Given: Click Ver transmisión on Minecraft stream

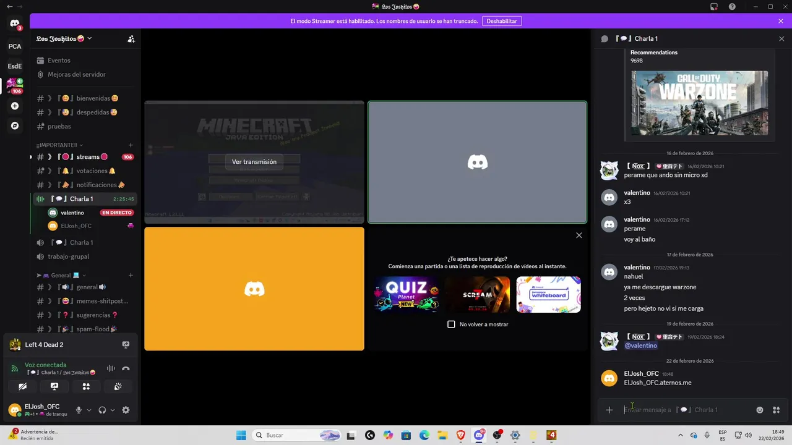Looking at the screenshot, I should [254, 161].
